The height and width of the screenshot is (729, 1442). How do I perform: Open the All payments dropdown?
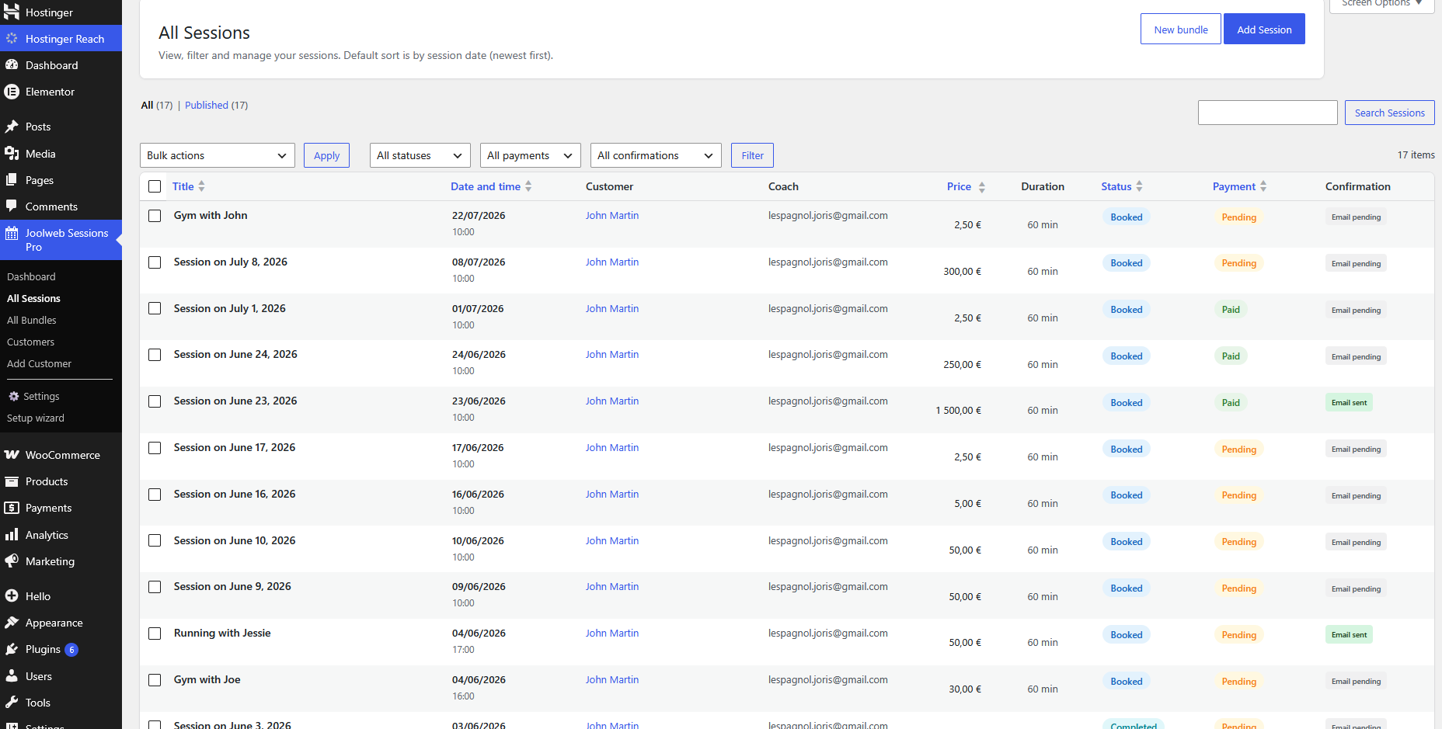click(x=531, y=155)
